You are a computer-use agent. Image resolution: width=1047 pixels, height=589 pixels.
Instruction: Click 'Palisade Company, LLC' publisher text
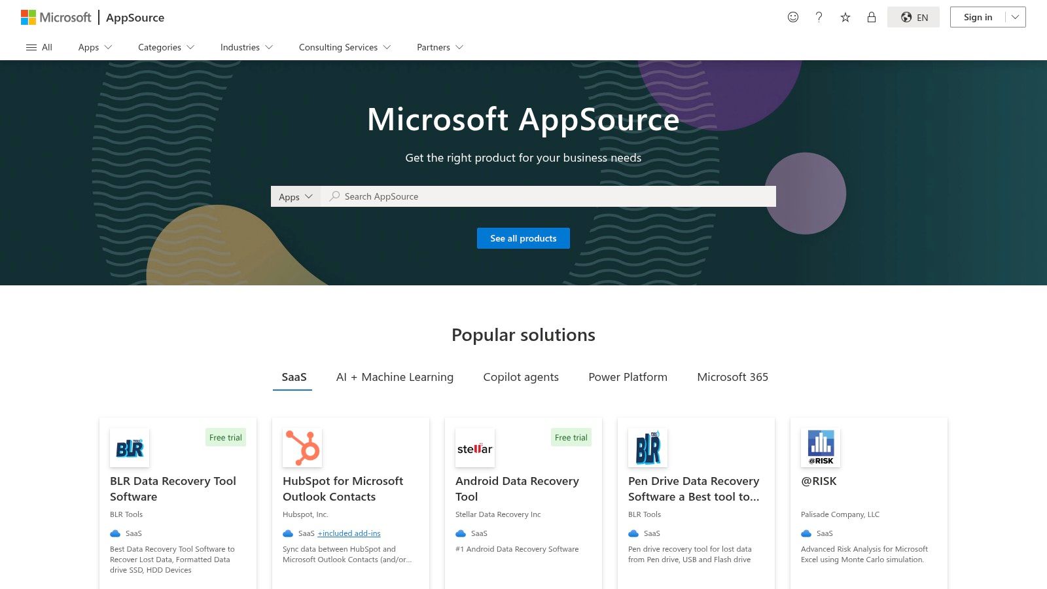coord(840,514)
